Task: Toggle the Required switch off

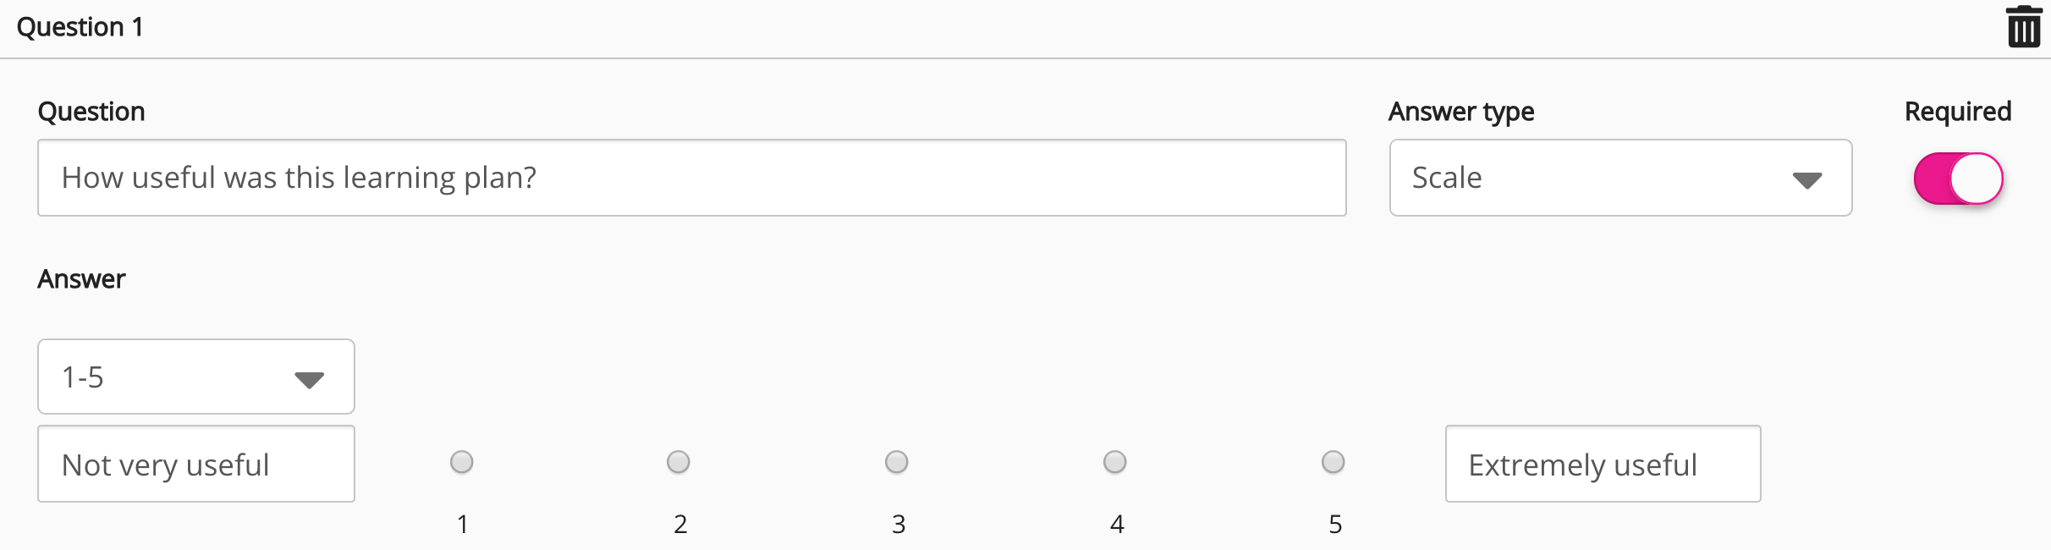Action: tap(1958, 179)
